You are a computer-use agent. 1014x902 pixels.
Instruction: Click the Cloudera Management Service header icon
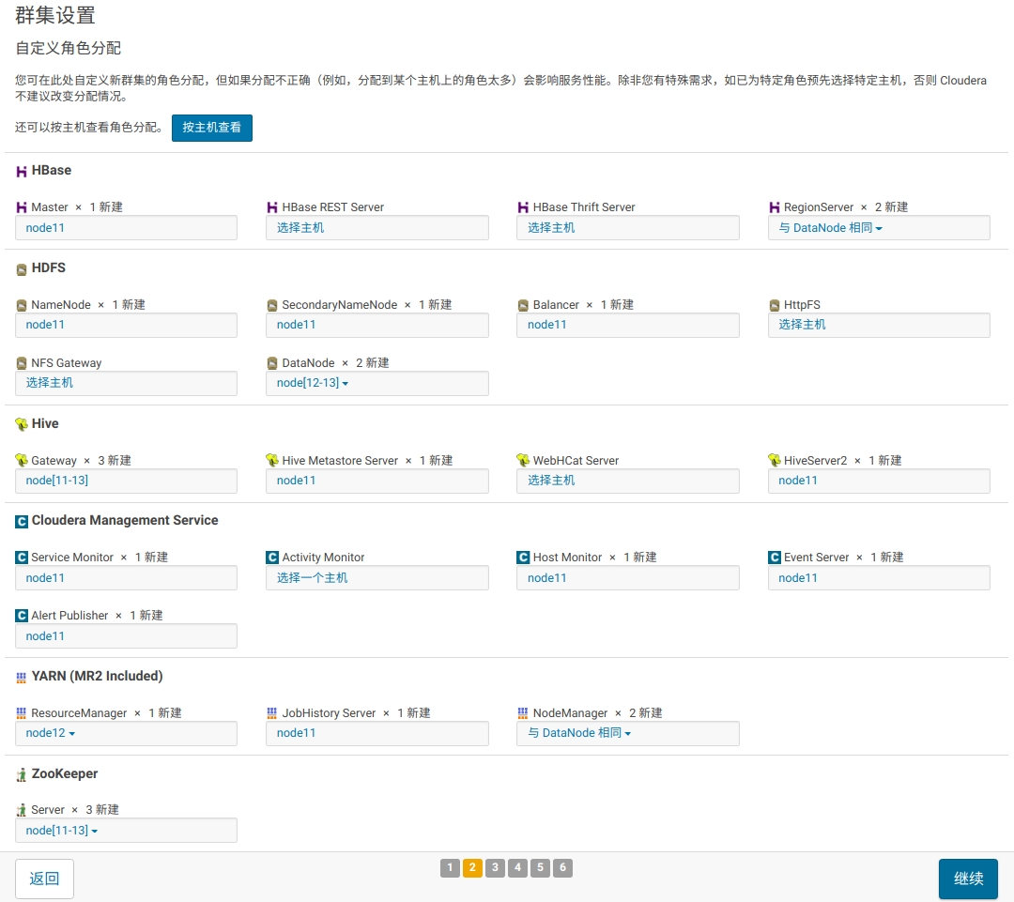[22, 521]
